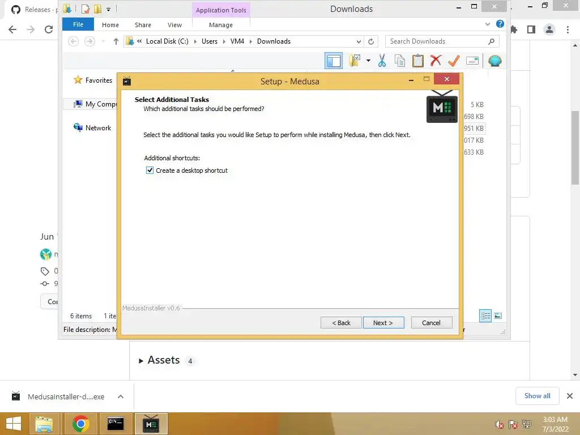Image resolution: width=580 pixels, height=435 pixels.
Task: Expand the arrow after Users in path
Action: pyautogui.click(x=224, y=41)
